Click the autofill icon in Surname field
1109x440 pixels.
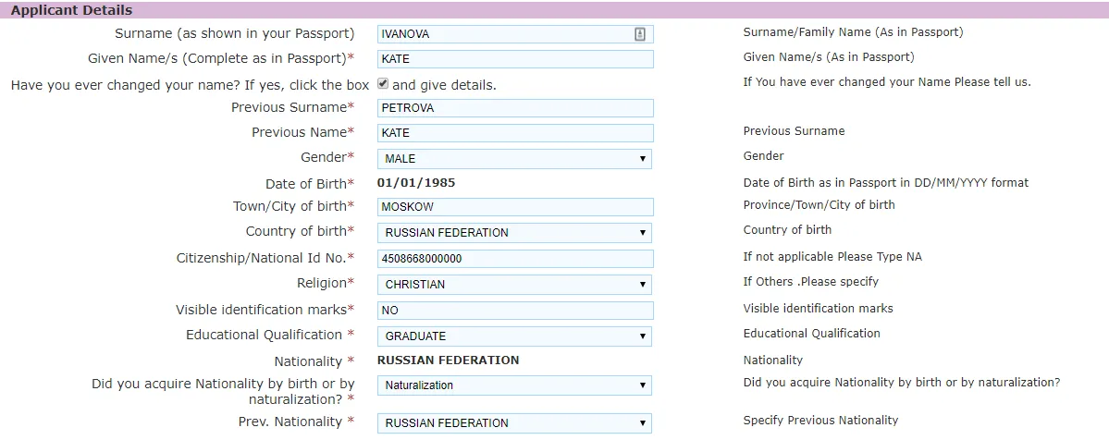click(639, 34)
